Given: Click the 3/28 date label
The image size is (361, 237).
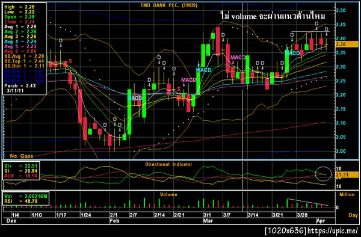Looking at the screenshot, I should point(302,215).
